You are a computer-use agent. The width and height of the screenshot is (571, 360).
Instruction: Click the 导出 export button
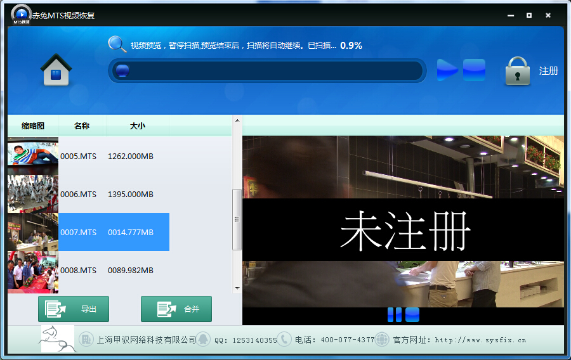[74, 309]
